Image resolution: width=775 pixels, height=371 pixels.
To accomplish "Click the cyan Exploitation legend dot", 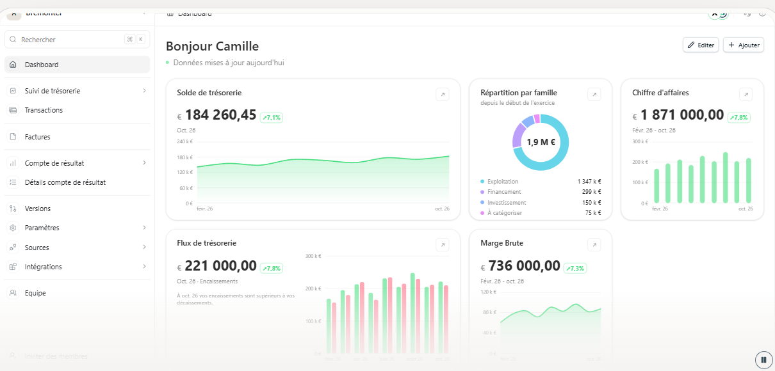I will click(482, 182).
